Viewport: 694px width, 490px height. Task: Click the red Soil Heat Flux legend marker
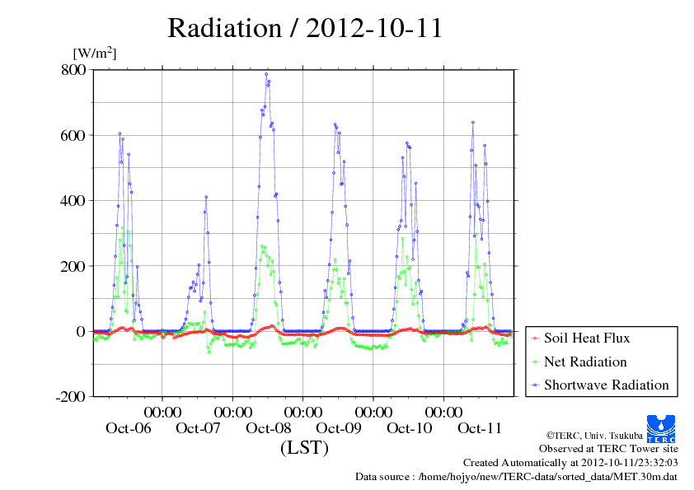click(534, 338)
